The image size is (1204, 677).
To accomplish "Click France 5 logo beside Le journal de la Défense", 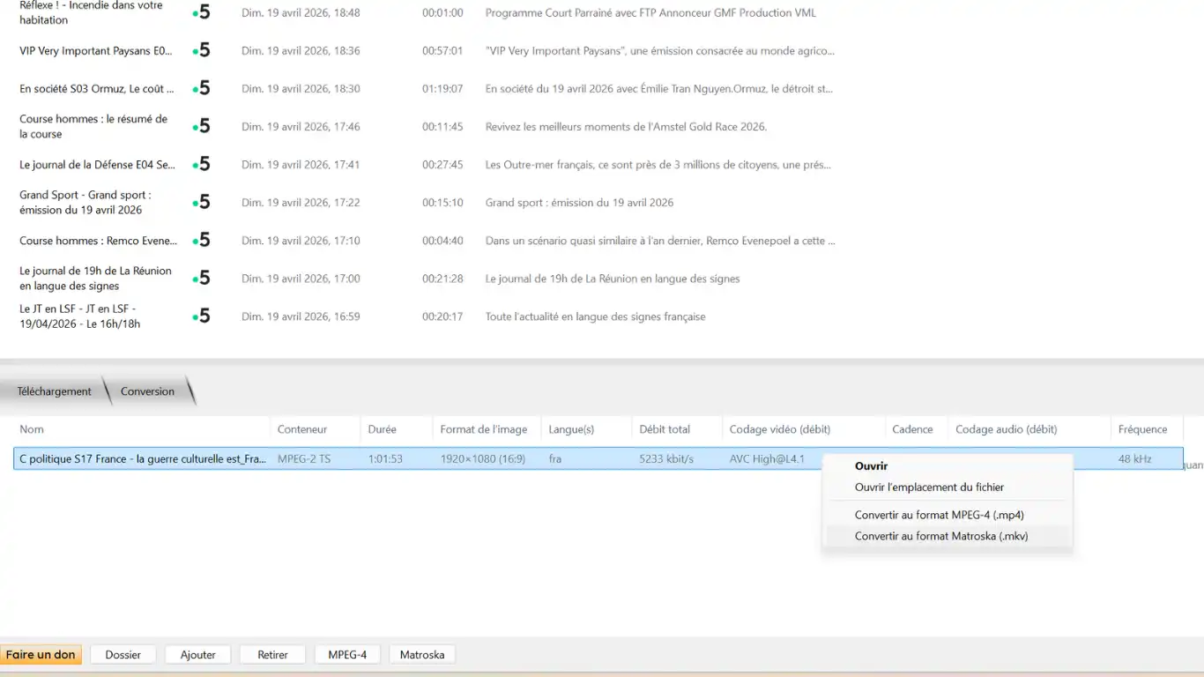I will (x=202, y=165).
